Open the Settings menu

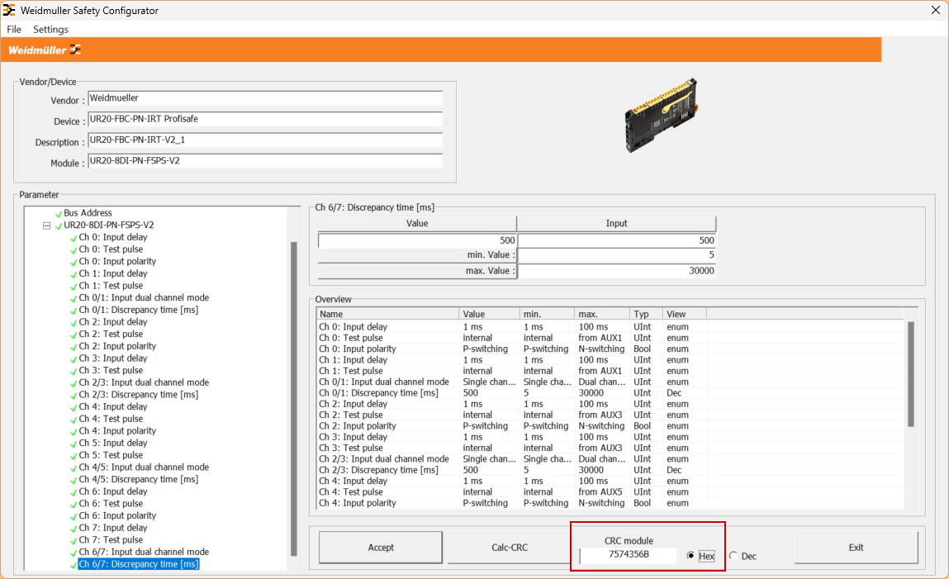(50, 29)
